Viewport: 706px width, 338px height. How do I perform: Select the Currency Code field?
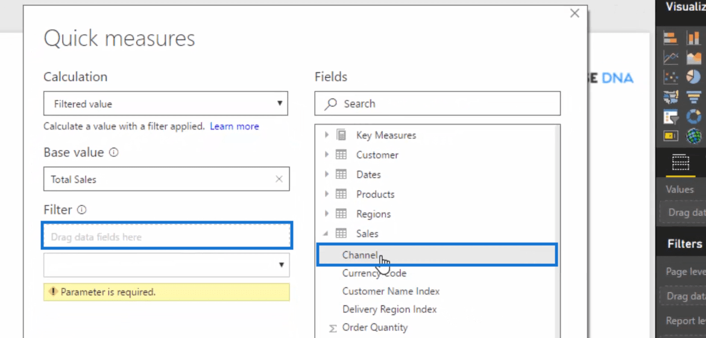374,273
